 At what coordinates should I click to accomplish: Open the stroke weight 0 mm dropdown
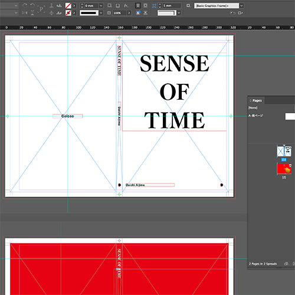pyautogui.click(x=101, y=6)
